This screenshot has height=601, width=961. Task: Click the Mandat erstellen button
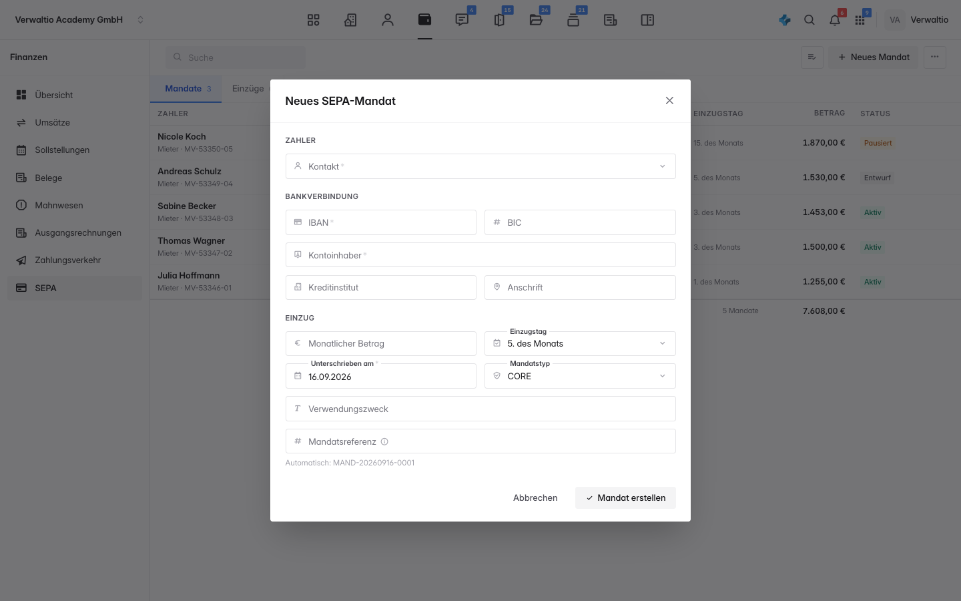pos(625,497)
